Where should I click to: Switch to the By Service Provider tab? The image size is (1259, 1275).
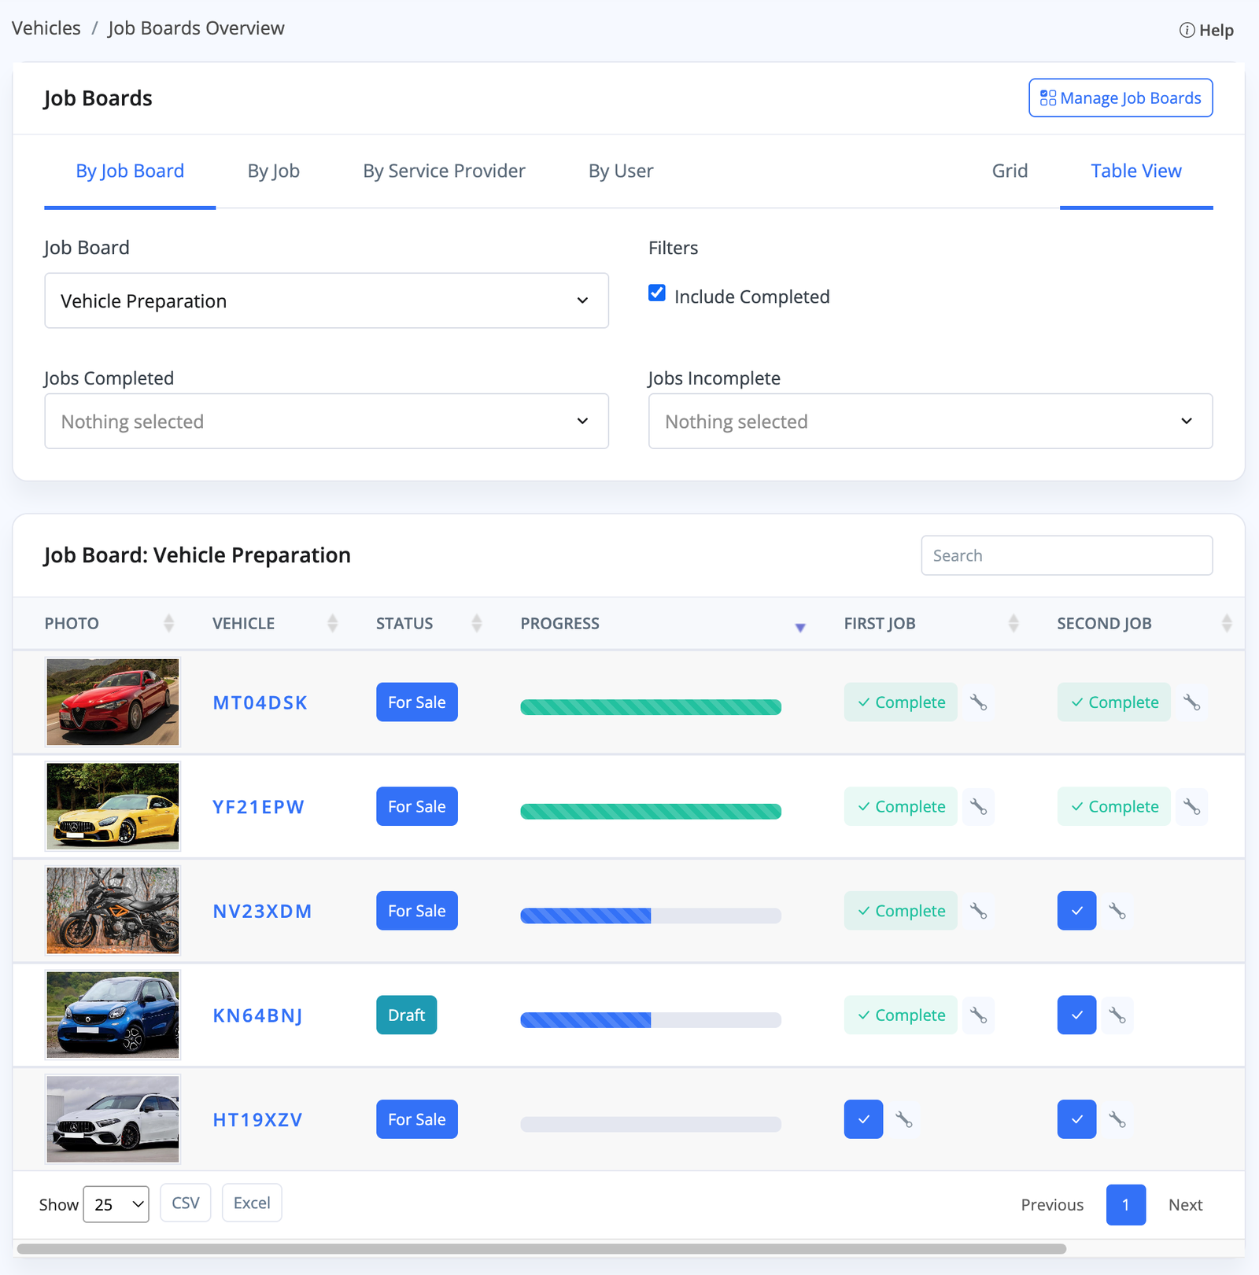coord(444,171)
